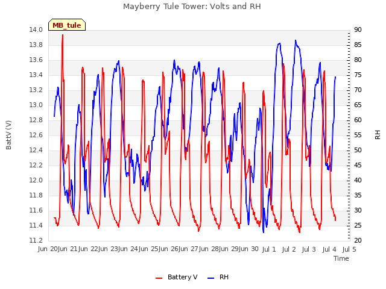Click the 60 RH axis tick label

click(x=358, y=120)
